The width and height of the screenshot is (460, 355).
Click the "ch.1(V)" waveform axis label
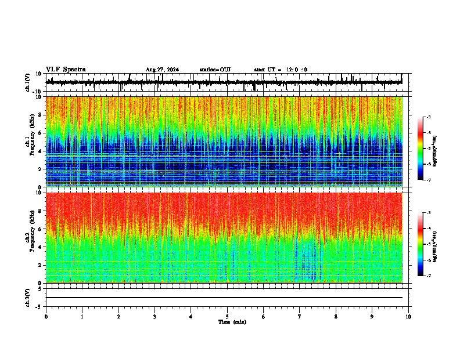point(28,82)
